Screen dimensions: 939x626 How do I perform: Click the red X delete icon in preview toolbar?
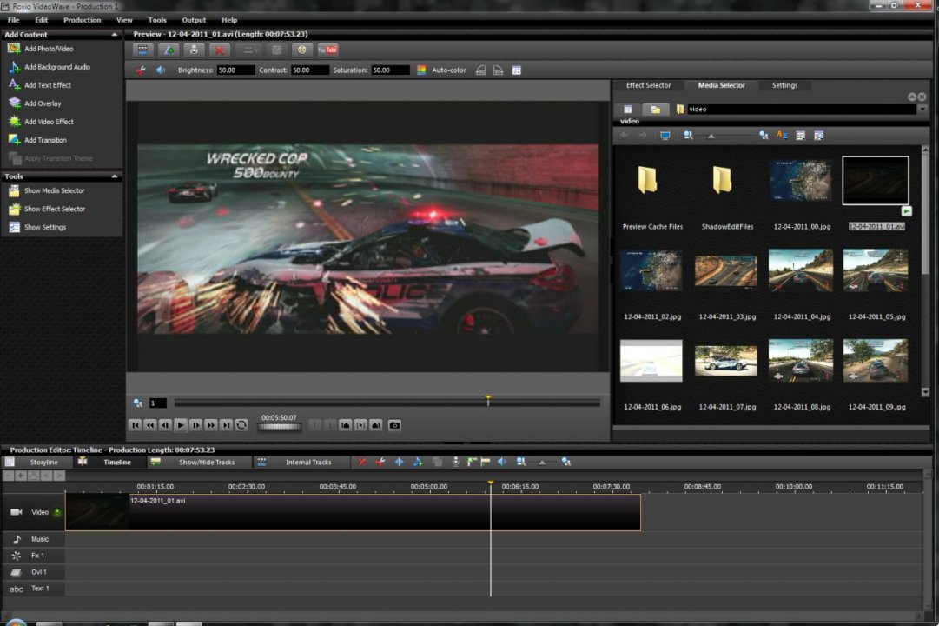[x=220, y=50]
